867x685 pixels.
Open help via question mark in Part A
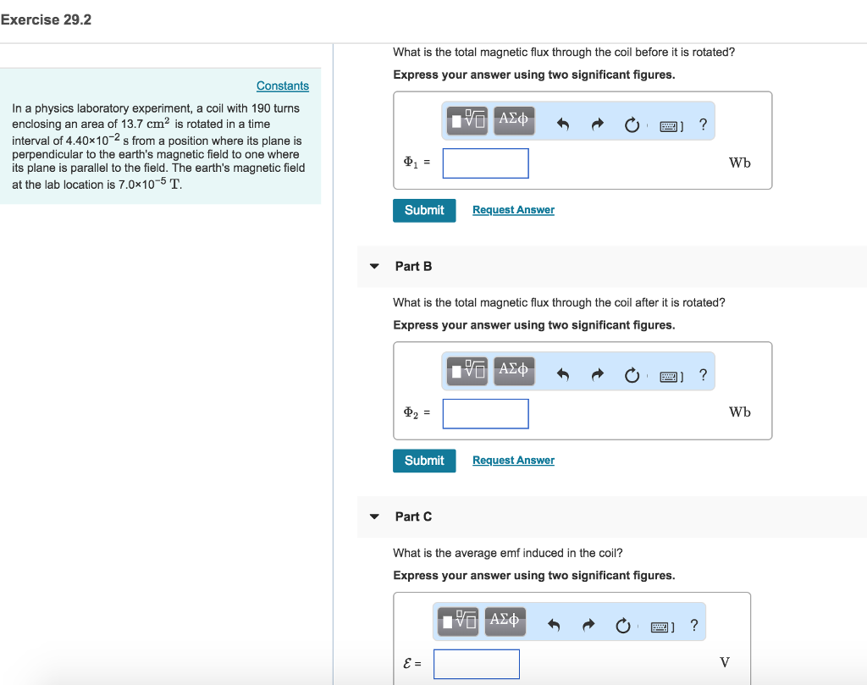(703, 124)
